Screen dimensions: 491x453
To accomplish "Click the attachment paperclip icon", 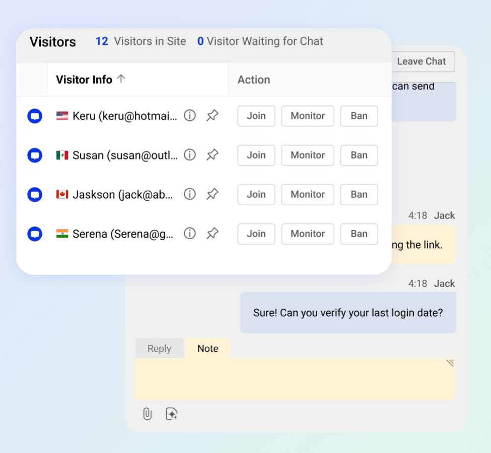I will click(147, 414).
